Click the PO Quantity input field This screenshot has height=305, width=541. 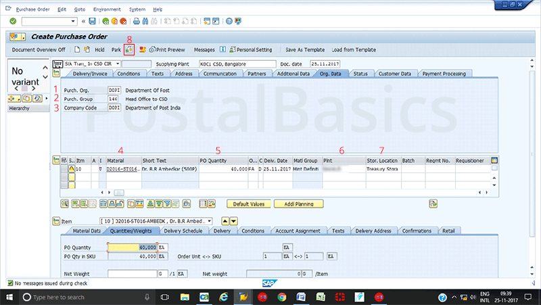132,248
